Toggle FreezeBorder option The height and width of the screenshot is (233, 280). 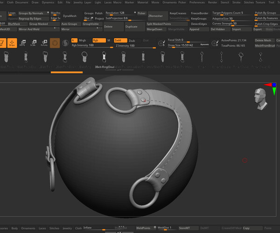[199, 14]
